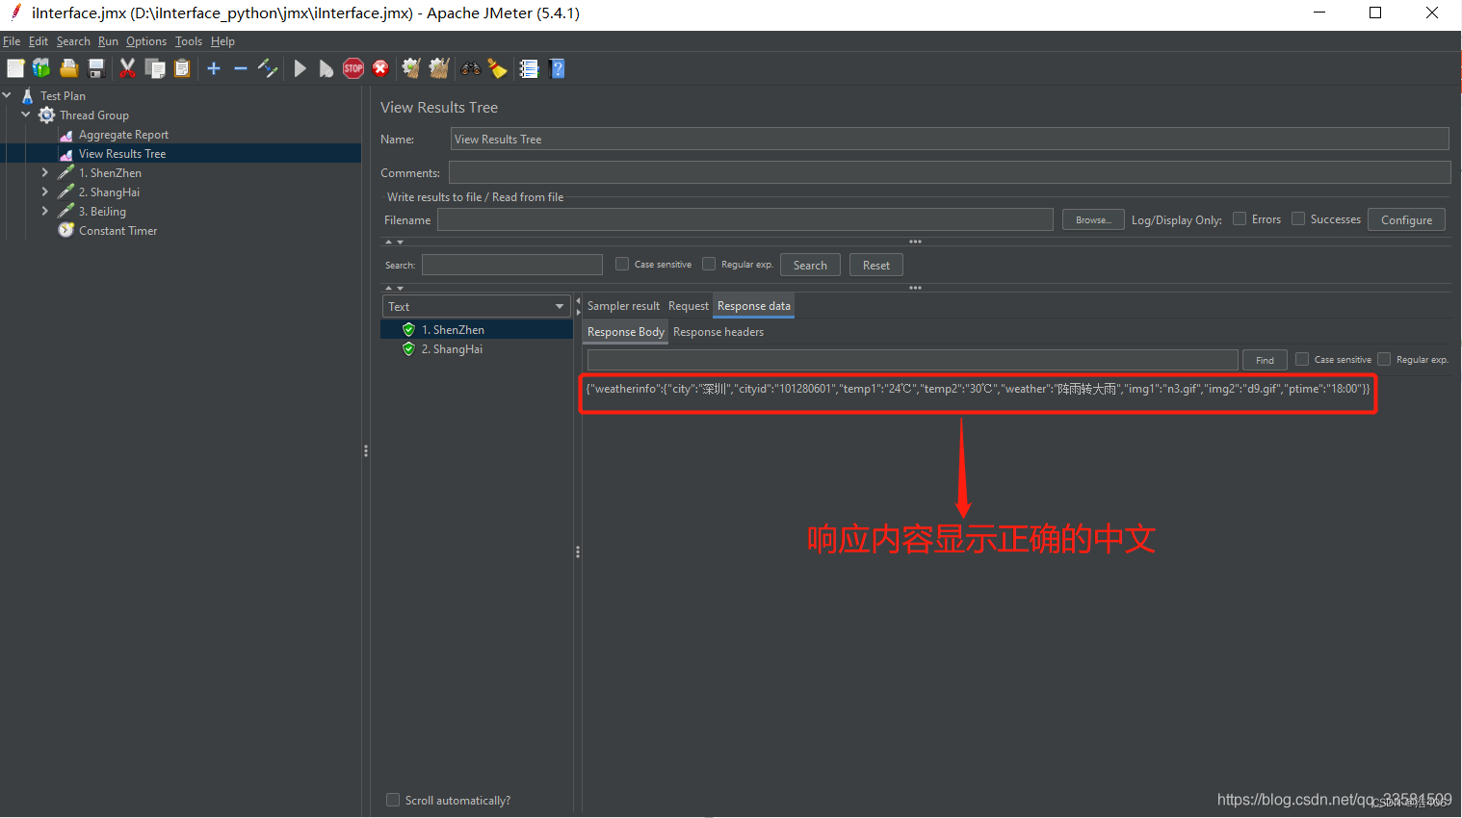Click green shield next to 2. ShangHai
Screen dimensions: 1462x818
(x=408, y=348)
